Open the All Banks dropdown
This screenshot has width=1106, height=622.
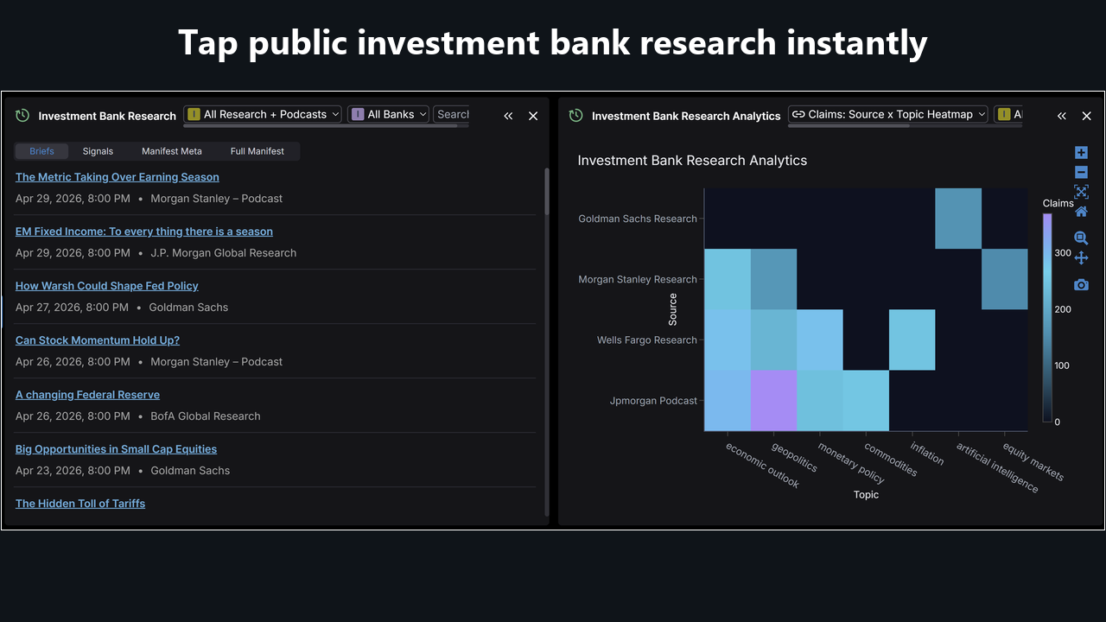pos(388,114)
